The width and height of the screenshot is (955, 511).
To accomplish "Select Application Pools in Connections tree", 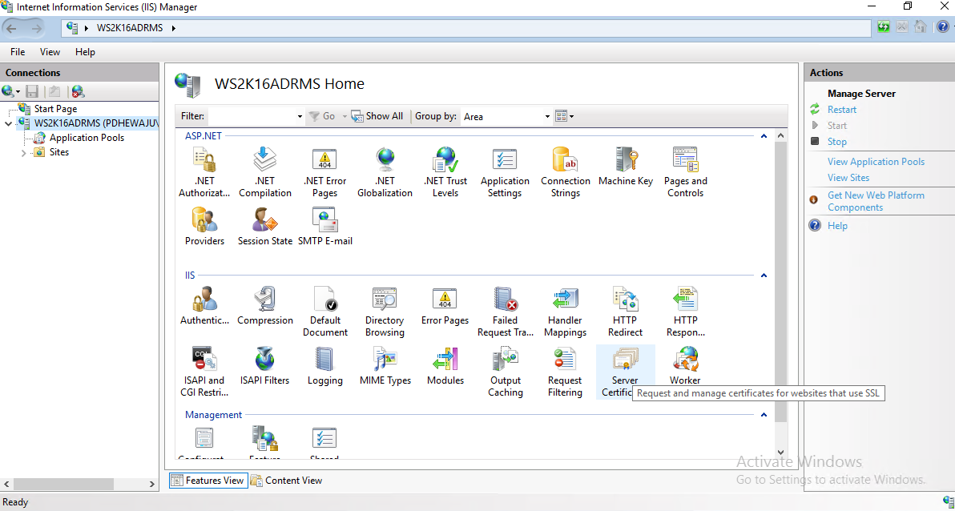I will pos(87,138).
